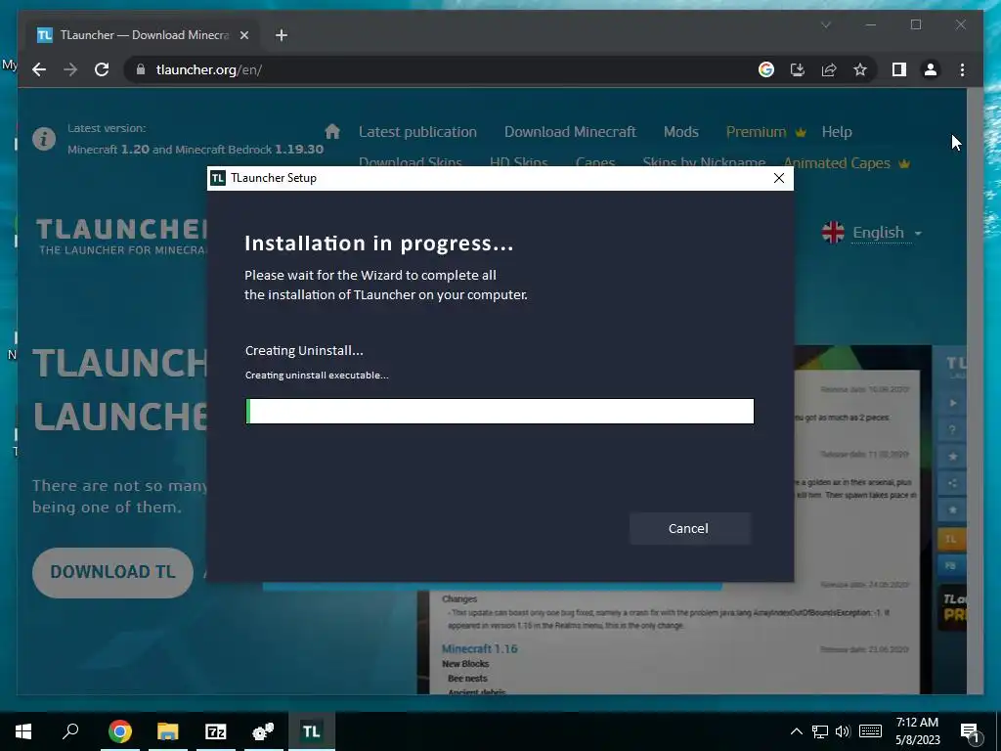Click the info icon near Latest version
Viewport: 1001px width, 751px height.
coord(44,139)
